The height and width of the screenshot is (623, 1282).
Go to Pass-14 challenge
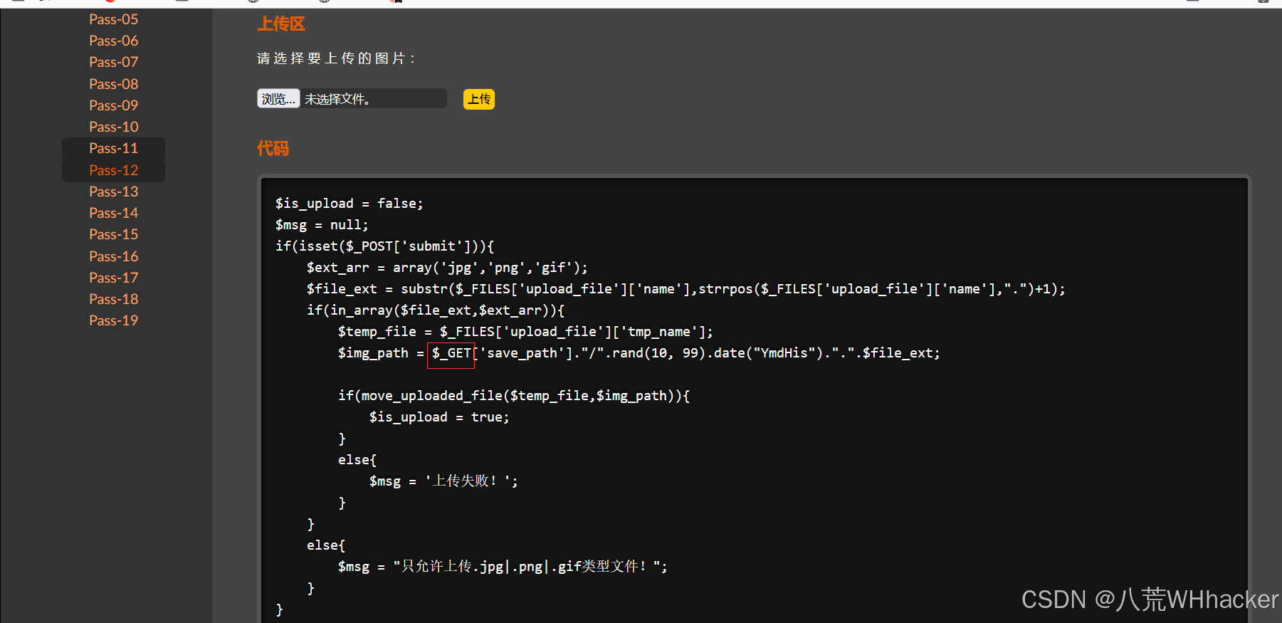tap(113, 213)
